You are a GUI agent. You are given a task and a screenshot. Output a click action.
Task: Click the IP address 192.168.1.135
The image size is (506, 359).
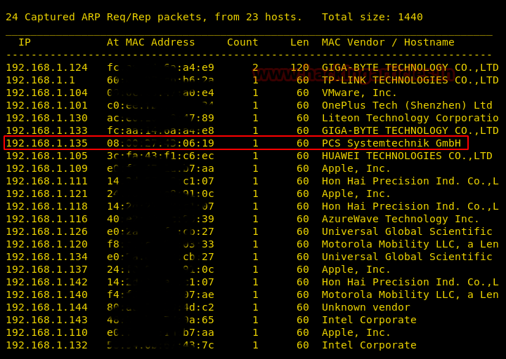[x=47, y=143]
